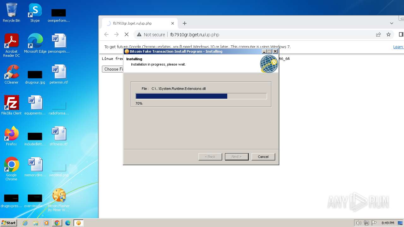Open File Explorer from the taskbar

click(x=36, y=223)
